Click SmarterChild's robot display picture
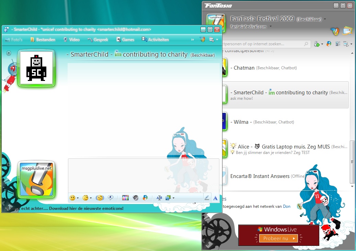 tap(36, 68)
